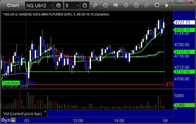Viewport: 196px width, 124px height.
Task: Click the Twitter bird icon
Action: 166,5
